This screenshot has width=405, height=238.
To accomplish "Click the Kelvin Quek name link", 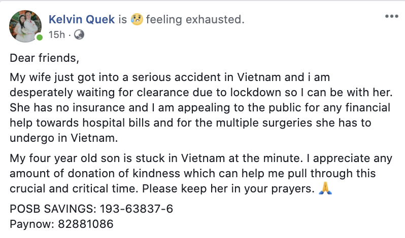I will (x=81, y=20).
